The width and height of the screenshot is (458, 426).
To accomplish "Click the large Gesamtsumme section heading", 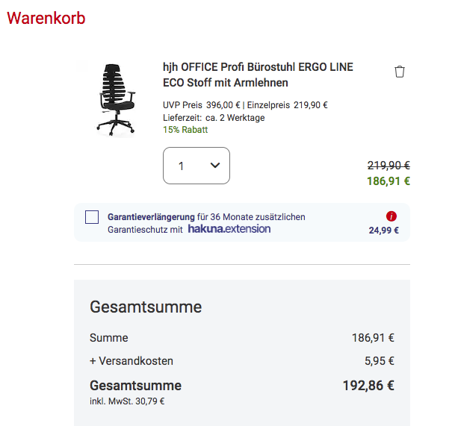I will [146, 307].
